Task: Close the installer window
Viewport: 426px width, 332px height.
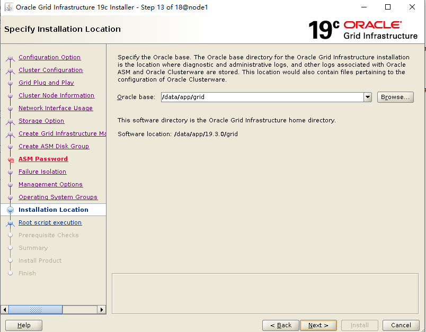Action: click(x=412, y=7)
